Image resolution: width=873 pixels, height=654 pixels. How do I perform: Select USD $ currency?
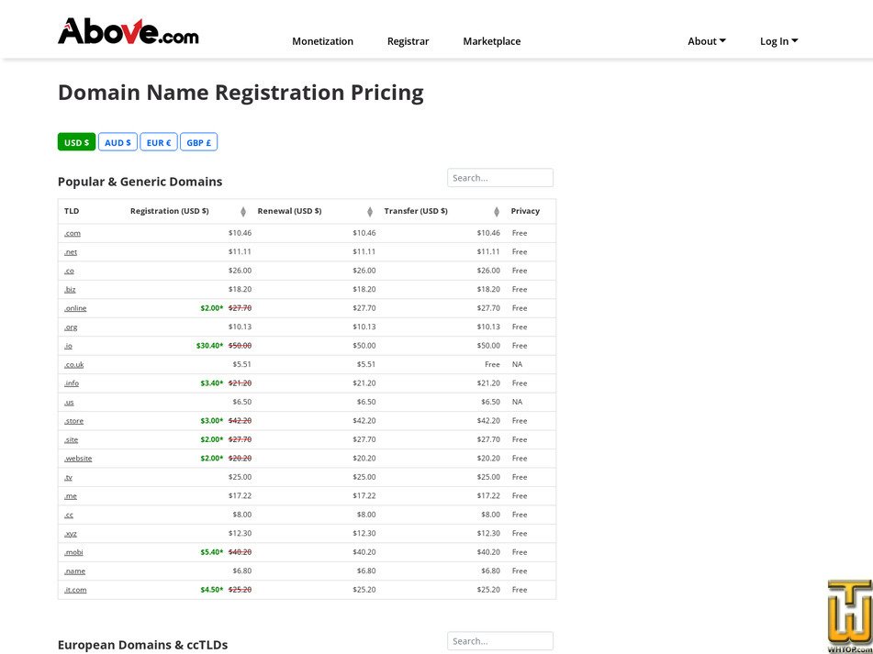76,142
